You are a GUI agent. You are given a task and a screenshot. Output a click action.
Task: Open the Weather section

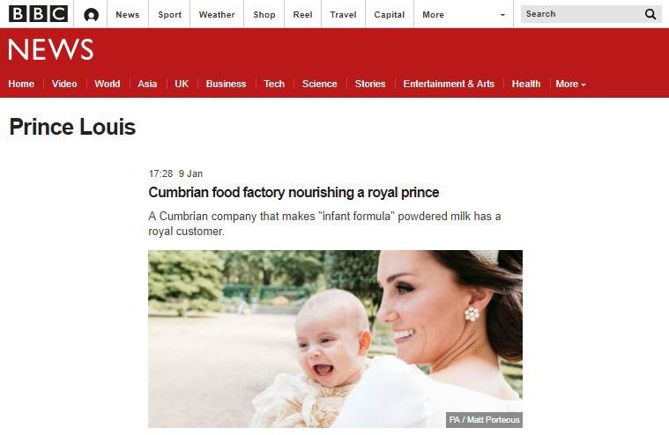[x=217, y=14]
